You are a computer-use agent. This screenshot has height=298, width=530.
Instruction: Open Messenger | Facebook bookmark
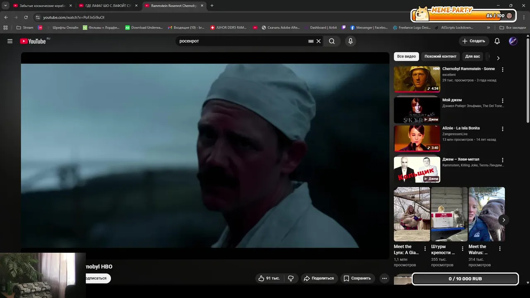coord(369,28)
